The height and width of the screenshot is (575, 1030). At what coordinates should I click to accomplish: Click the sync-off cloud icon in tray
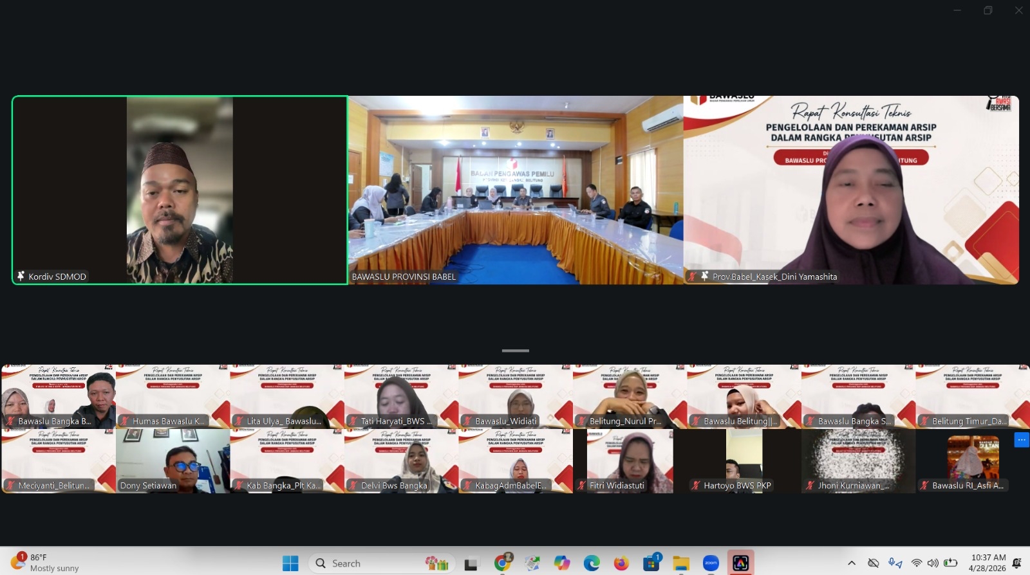coord(874,563)
